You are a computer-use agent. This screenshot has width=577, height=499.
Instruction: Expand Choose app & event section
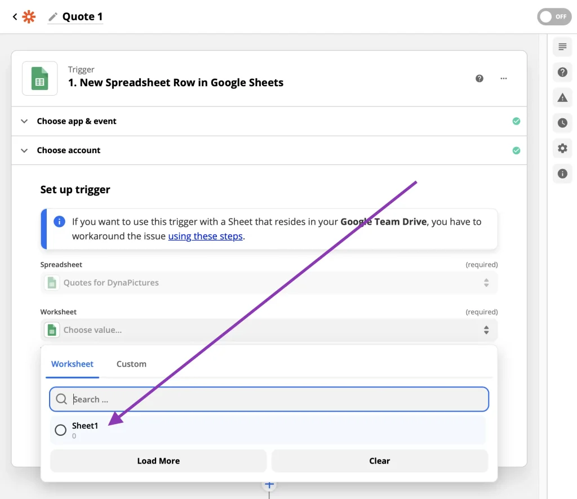point(269,121)
